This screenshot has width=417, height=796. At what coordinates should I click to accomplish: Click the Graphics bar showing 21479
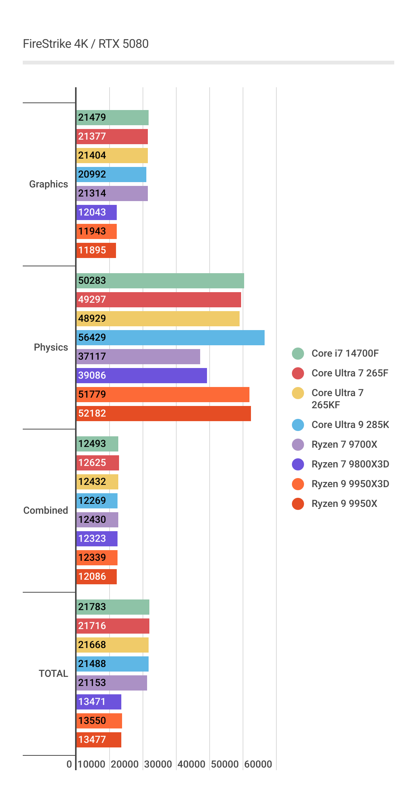pos(112,118)
